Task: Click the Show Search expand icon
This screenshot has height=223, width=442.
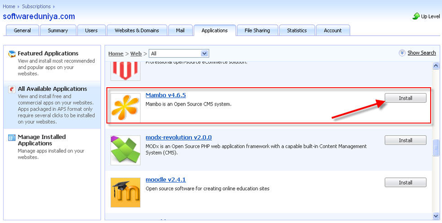Action: tap(402, 53)
